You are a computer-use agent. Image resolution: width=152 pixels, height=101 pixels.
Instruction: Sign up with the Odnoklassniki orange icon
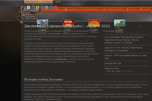[x=37, y=7]
